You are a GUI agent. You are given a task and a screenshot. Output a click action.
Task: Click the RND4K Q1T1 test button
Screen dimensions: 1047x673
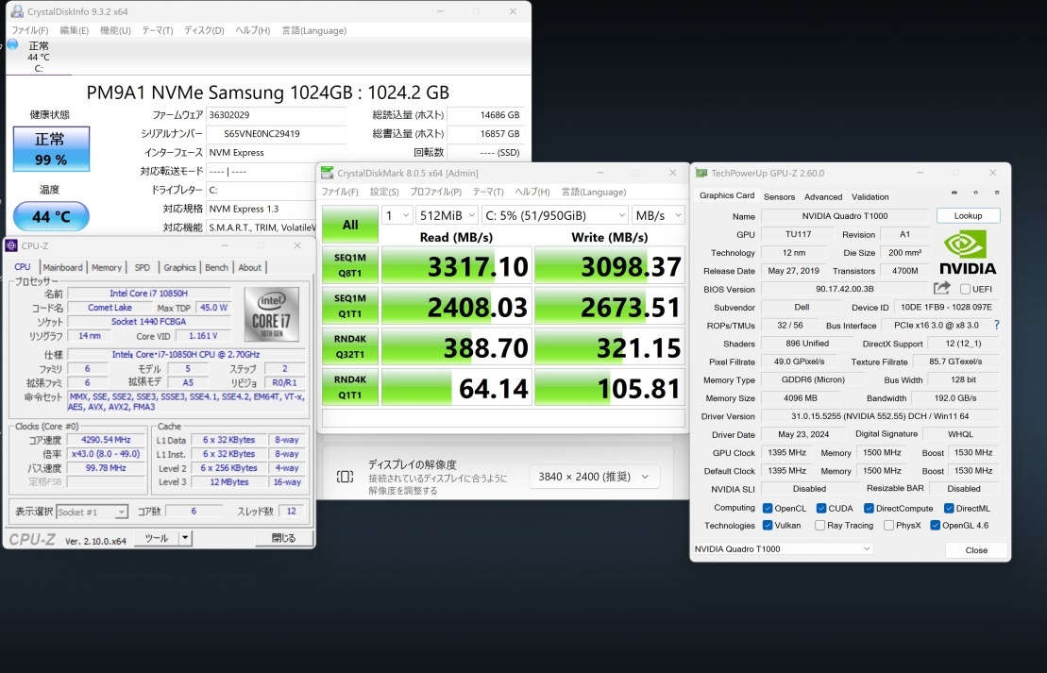pos(350,387)
